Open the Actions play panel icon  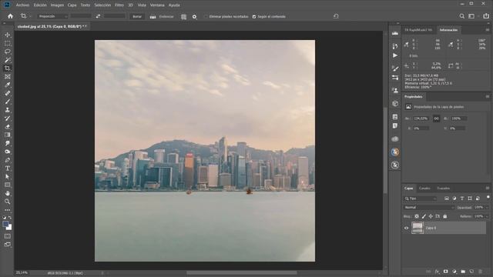(395, 55)
